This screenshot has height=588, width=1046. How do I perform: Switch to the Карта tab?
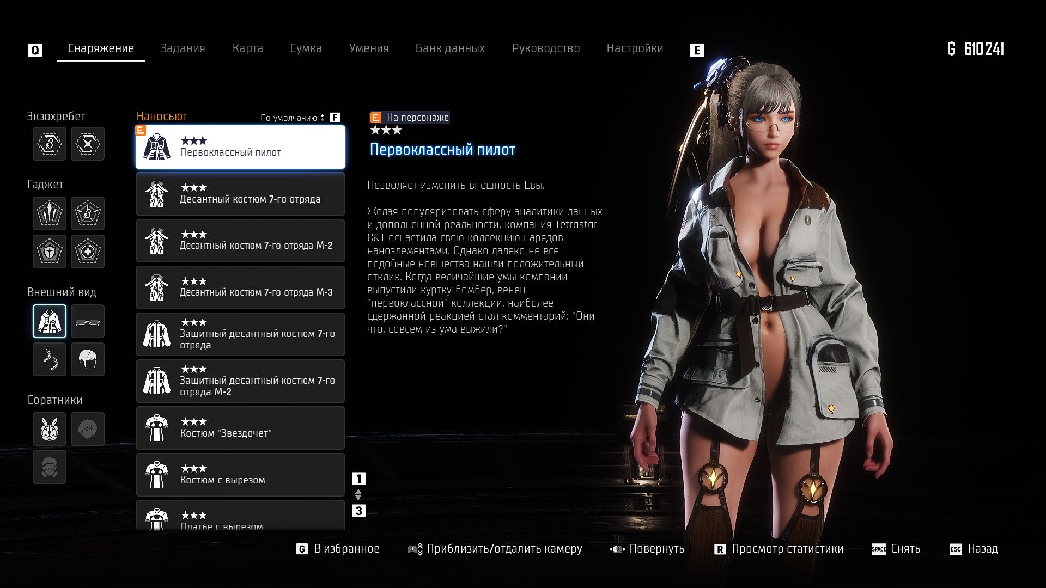coord(247,48)
